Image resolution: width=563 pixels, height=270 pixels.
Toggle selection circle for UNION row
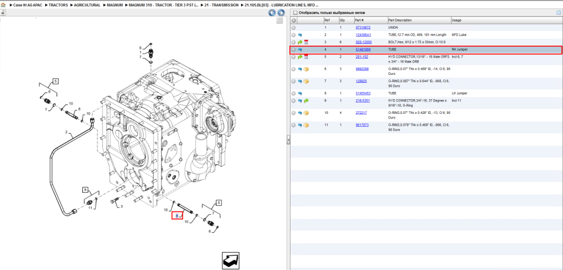[293, 28]
